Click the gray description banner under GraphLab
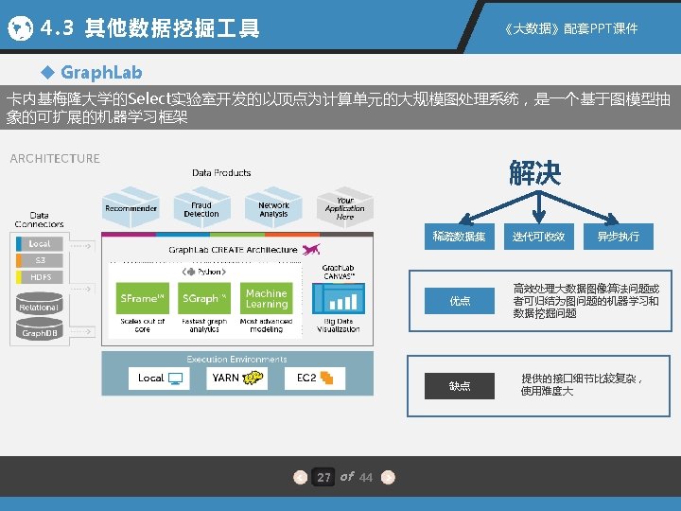The height and width of the screenshot is (511, 681). pos(340,107)
